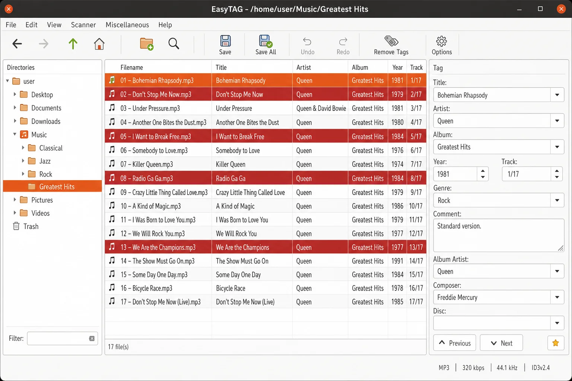Click the Undo toolbar button
The image size is (572, 381).
[x=308, y=46]
